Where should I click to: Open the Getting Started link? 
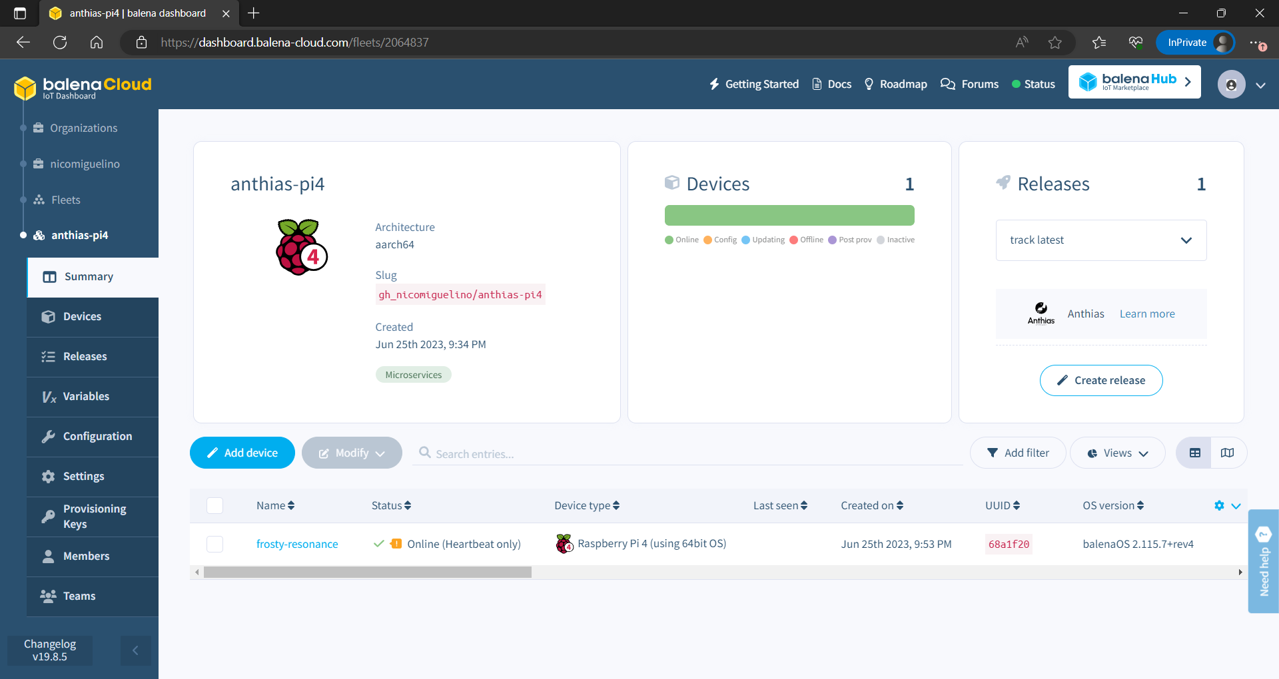point(754,84)
